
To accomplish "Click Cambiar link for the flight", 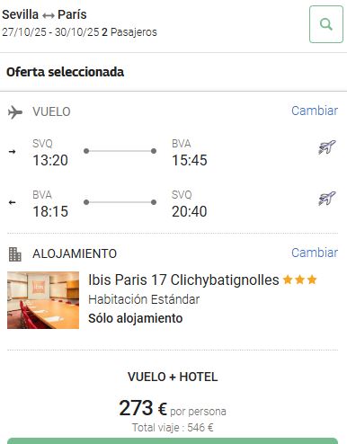I will pyautogui.click(x=315, y=111).
